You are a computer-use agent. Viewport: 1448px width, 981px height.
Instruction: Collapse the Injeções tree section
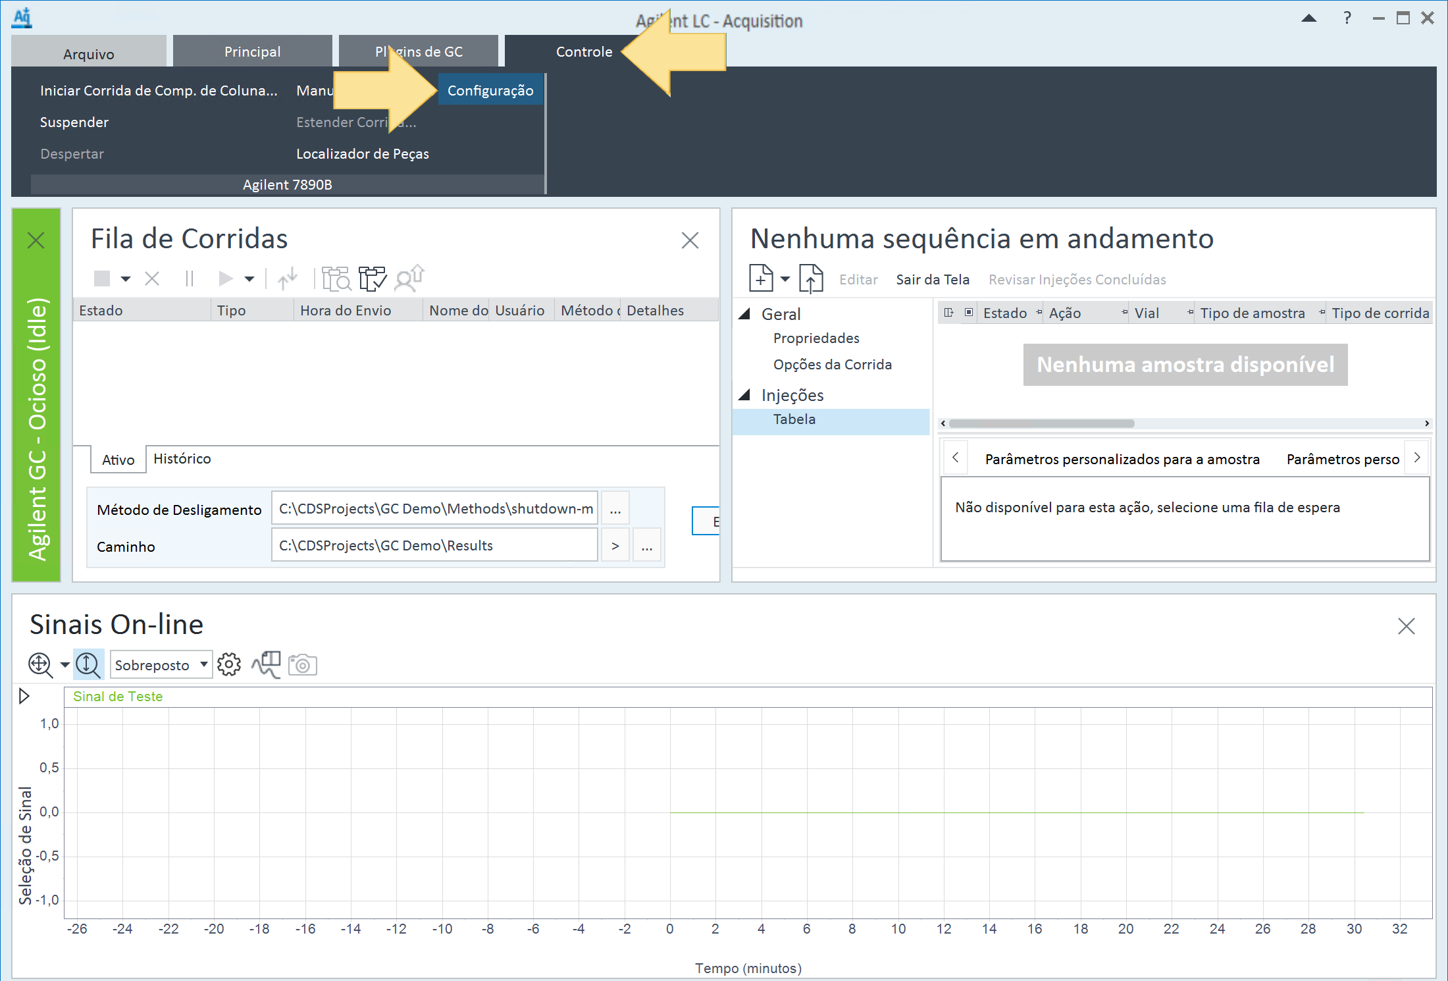pyautogui.click(x=745, y=395)
